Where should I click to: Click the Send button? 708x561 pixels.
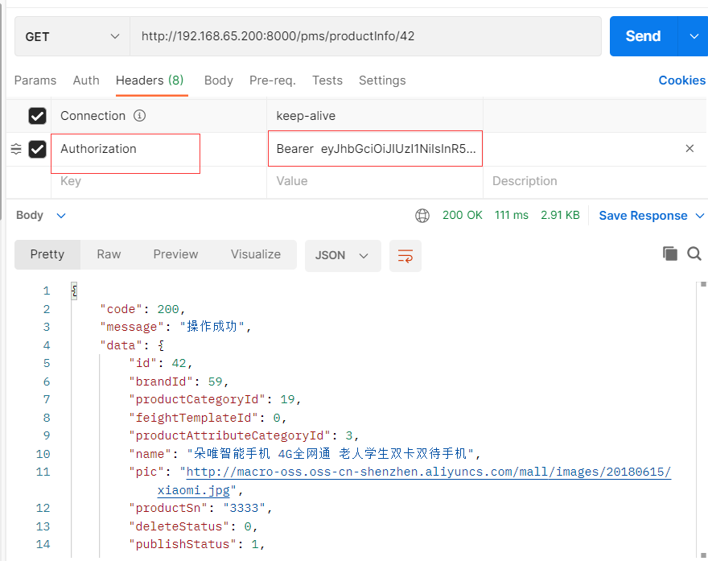tap(643, 36)
